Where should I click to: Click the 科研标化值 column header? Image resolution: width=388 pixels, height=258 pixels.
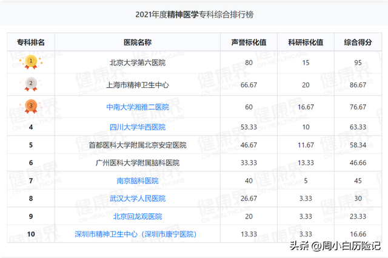[x=306, y=42]
